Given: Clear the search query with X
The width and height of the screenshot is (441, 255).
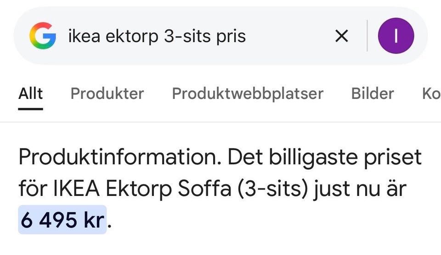Looking at the screenshot, I should point(341,36).
